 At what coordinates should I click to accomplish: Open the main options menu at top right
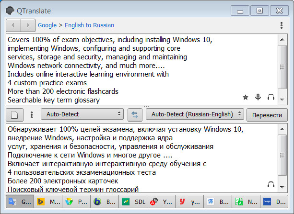pyautogui.click(x=282, y=25)
